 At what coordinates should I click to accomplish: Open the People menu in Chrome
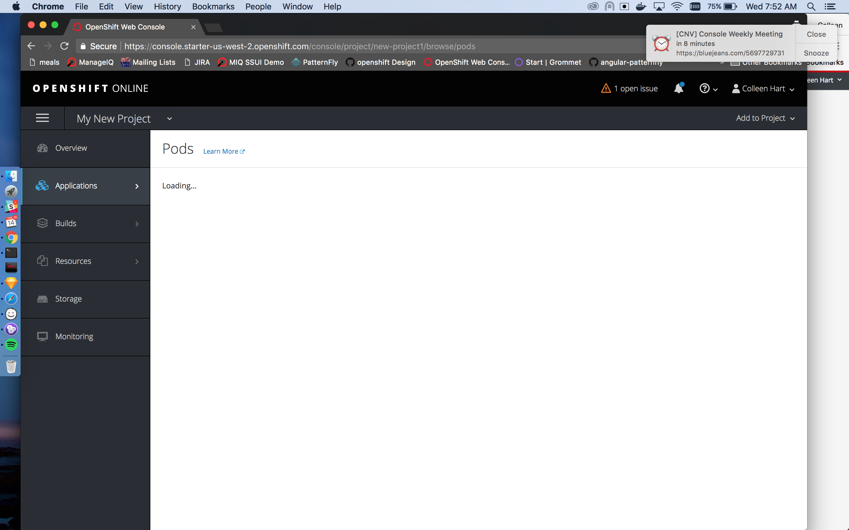[258, 6]
